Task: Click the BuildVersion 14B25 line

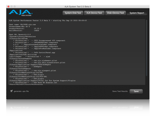Action: (x=24, y=31)
